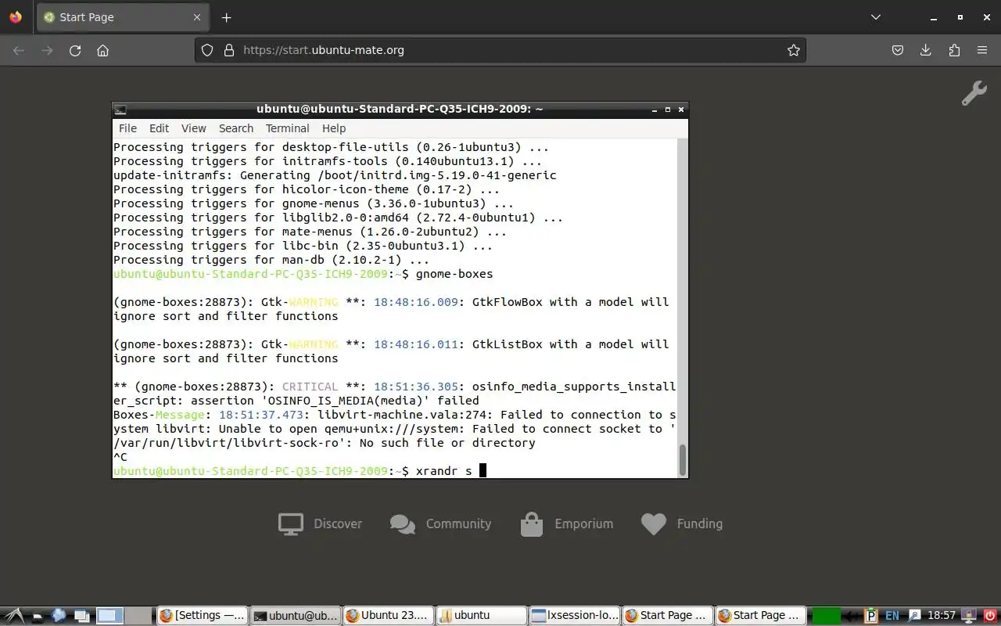Click the green CPU usage monitor
The image size is (1001, 626).
point(826,616)
